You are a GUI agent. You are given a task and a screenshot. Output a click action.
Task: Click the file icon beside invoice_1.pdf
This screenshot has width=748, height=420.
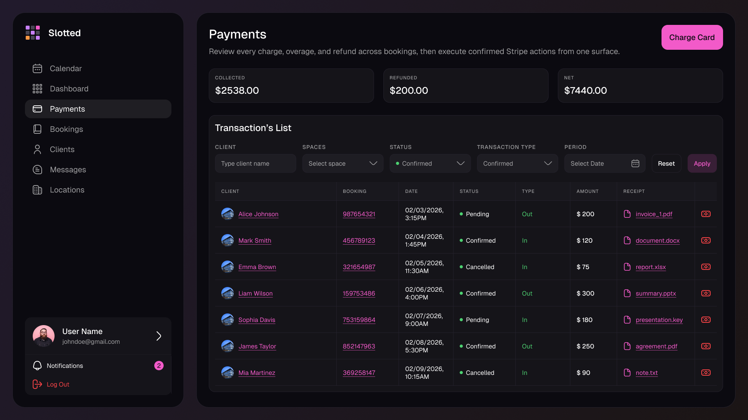pos(627,214)
